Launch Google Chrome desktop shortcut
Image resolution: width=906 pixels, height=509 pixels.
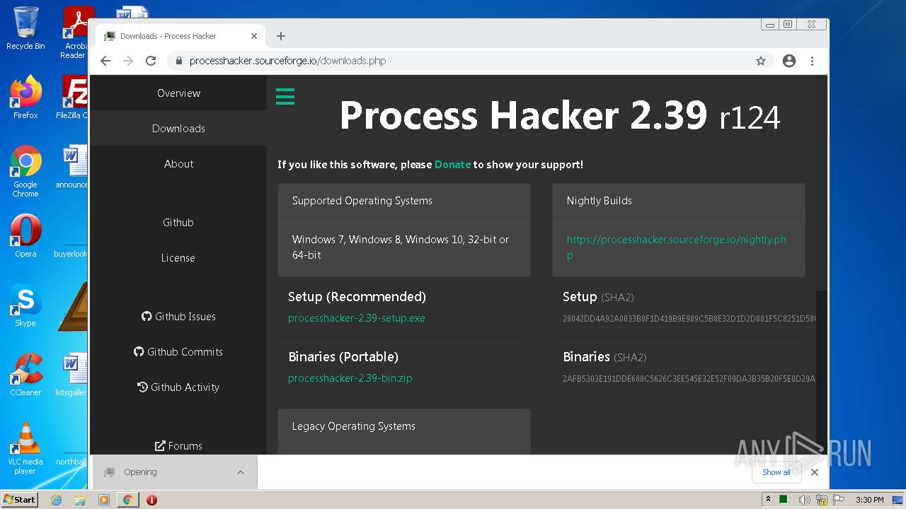25,172
